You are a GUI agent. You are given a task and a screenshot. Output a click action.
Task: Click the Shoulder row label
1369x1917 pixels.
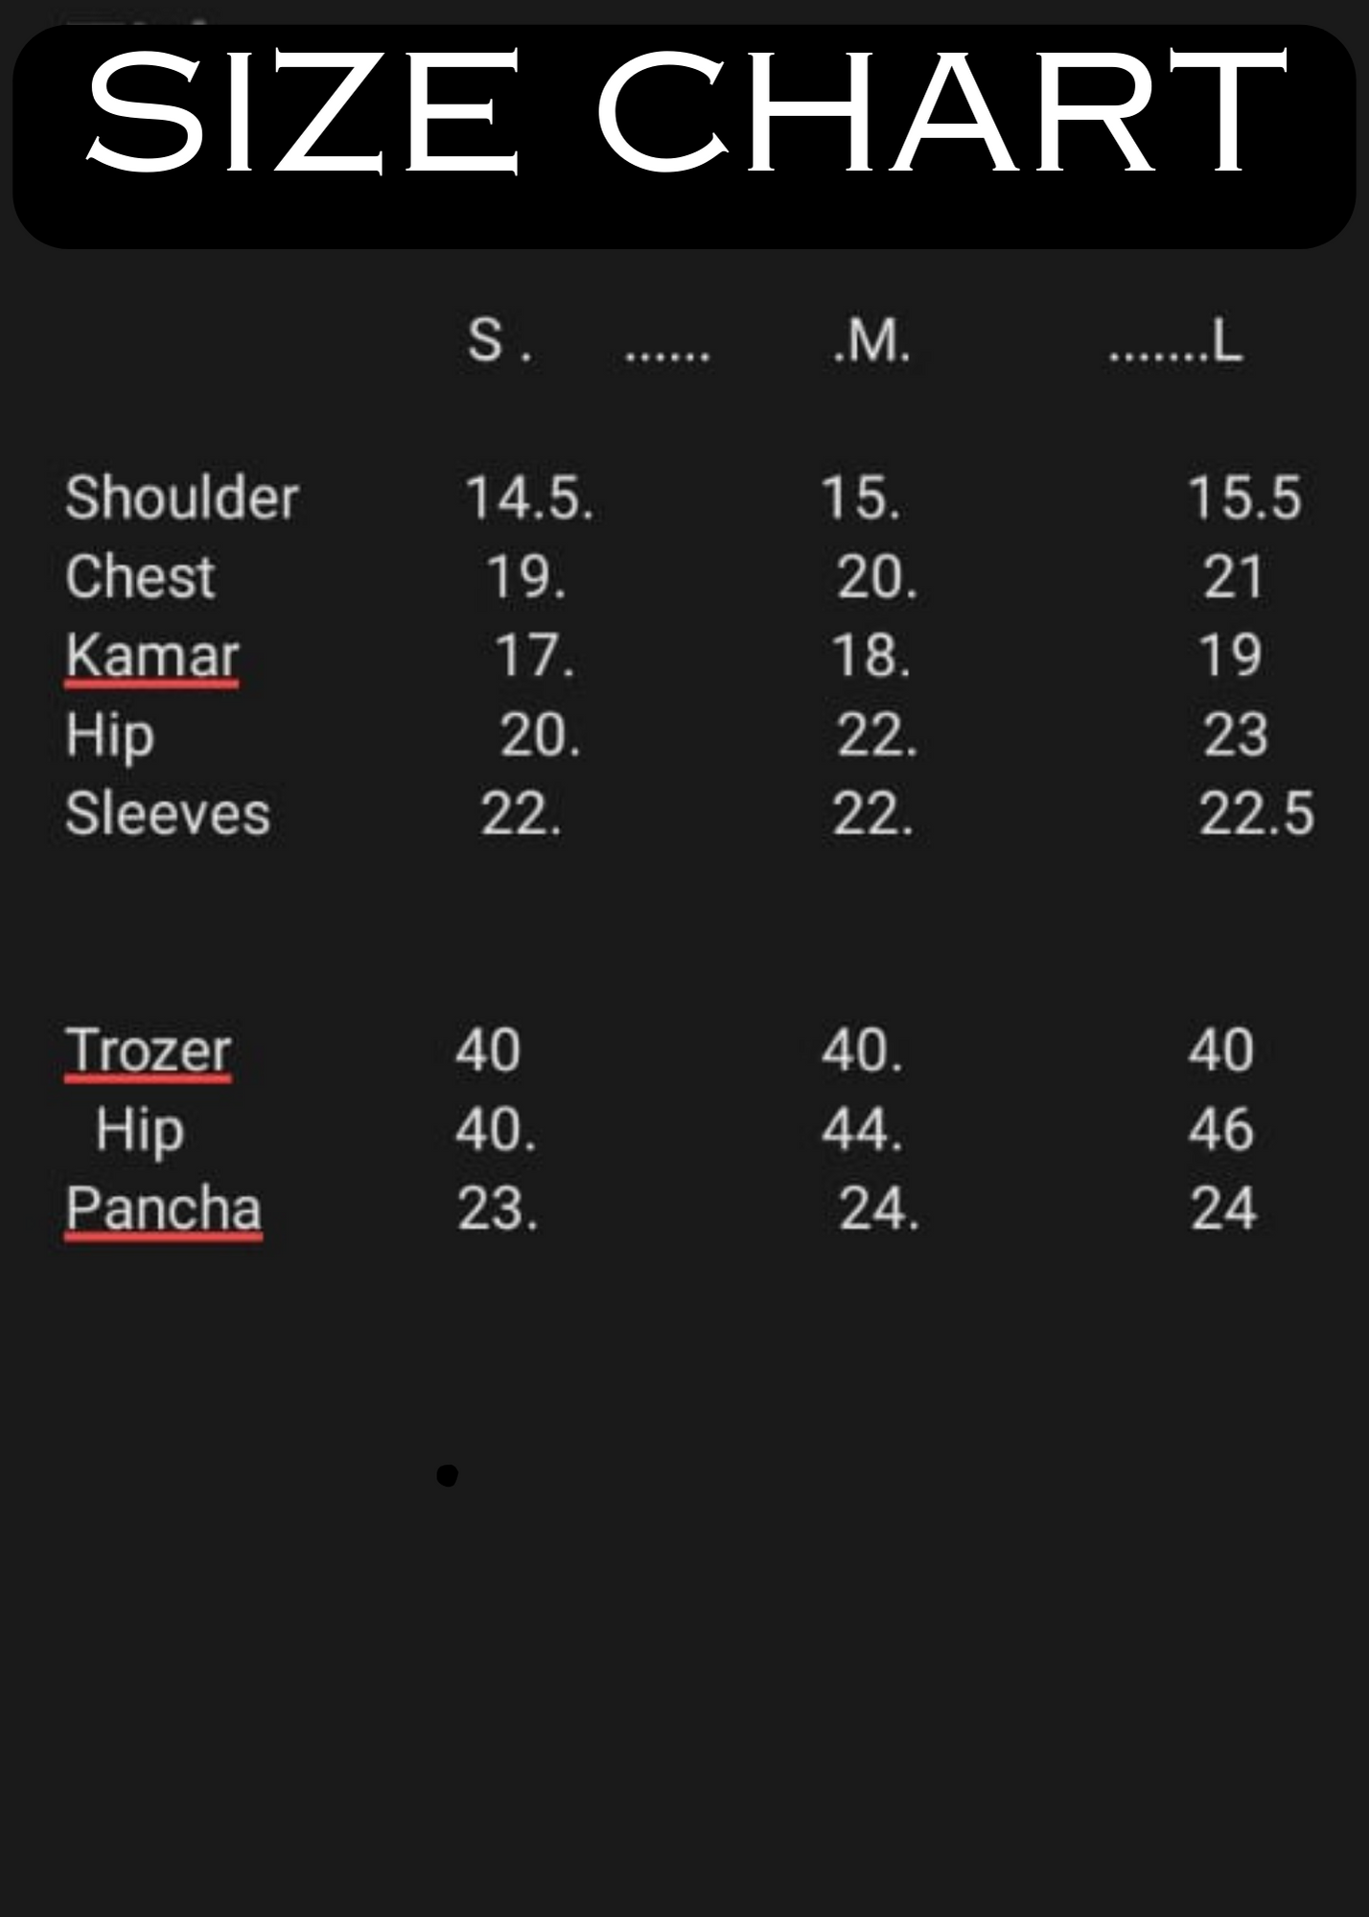tap(182, 498)
